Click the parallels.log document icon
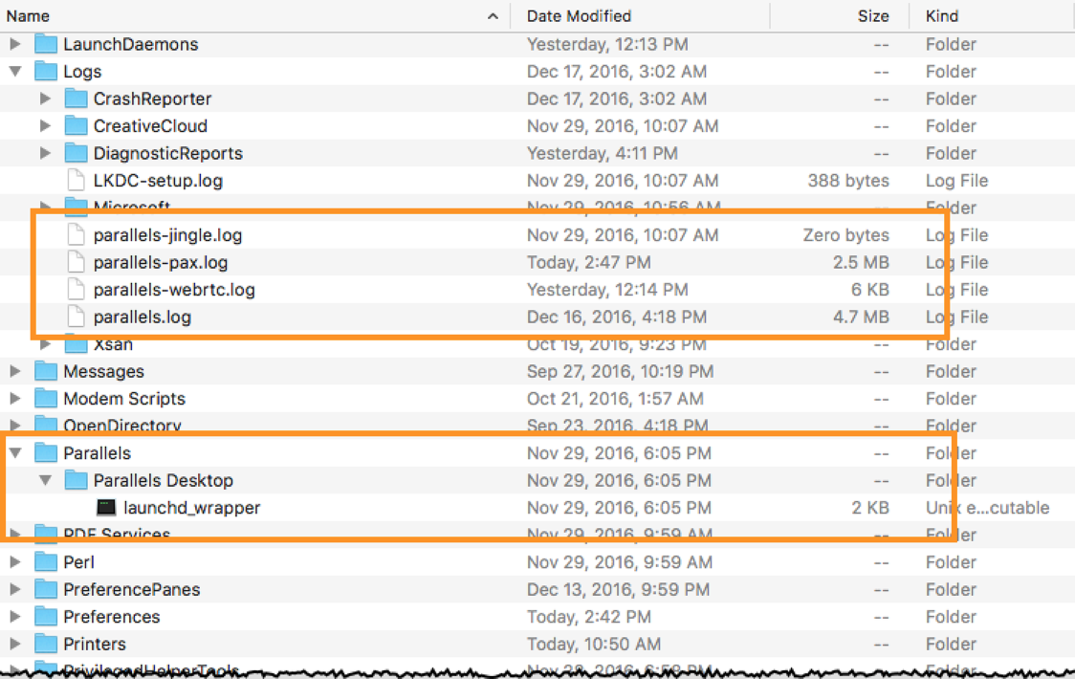 pos(77,317)
